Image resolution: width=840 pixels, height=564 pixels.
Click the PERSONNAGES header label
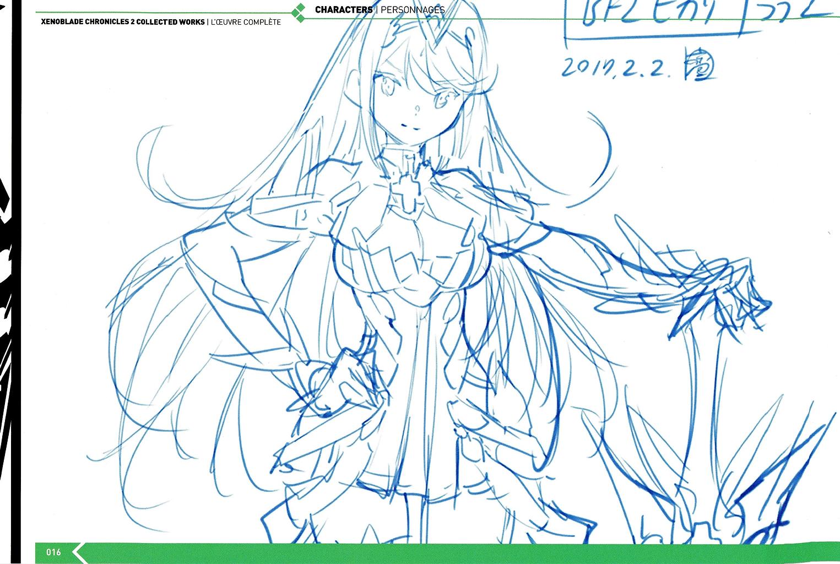[x=412, y=10]
